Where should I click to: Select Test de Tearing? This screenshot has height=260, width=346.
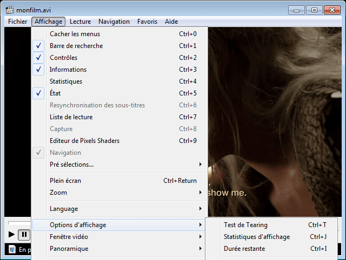245,225
